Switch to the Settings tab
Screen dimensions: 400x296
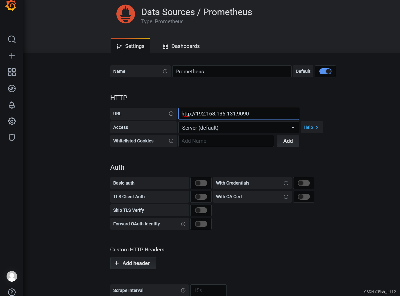[x=130, y=46]
